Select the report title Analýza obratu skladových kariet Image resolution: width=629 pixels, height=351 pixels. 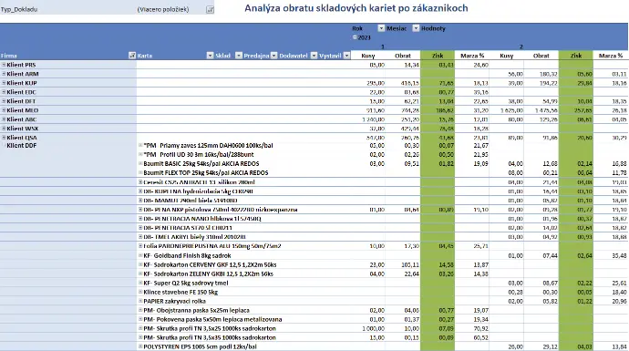(356, 8)
